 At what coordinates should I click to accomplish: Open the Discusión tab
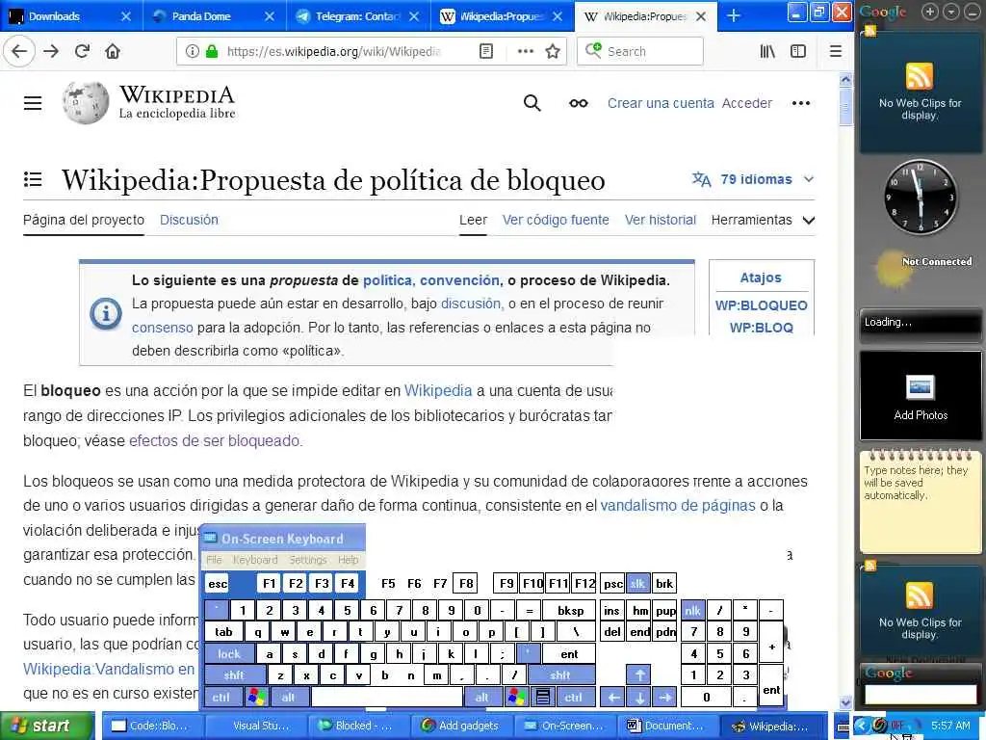[189, 220]
